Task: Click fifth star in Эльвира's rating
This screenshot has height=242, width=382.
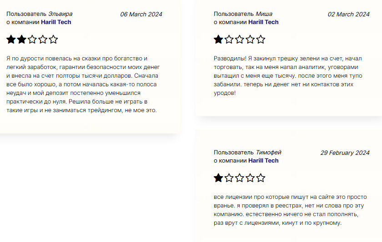Action: click(x=54, y=40)
